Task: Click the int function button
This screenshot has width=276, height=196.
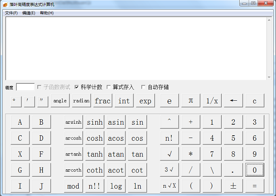Action: [x=124, y=101]
